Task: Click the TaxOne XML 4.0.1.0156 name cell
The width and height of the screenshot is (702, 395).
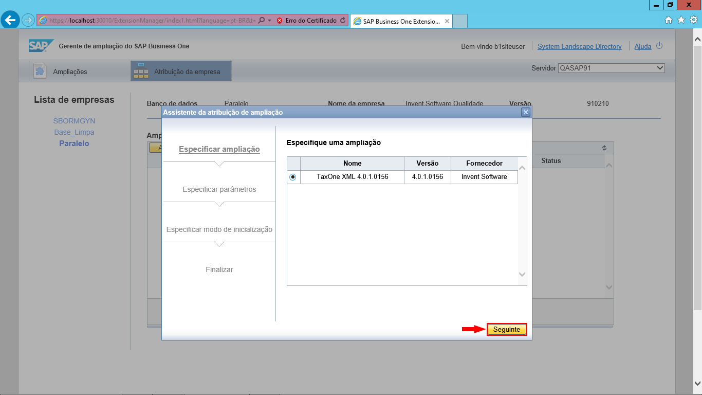Action: [353, 177]
